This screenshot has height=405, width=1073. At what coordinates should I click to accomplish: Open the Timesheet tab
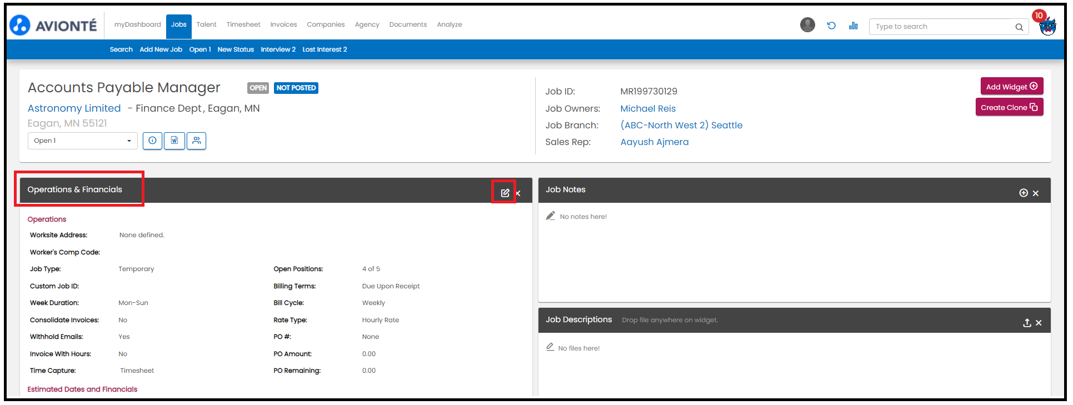tap(243, 24)
